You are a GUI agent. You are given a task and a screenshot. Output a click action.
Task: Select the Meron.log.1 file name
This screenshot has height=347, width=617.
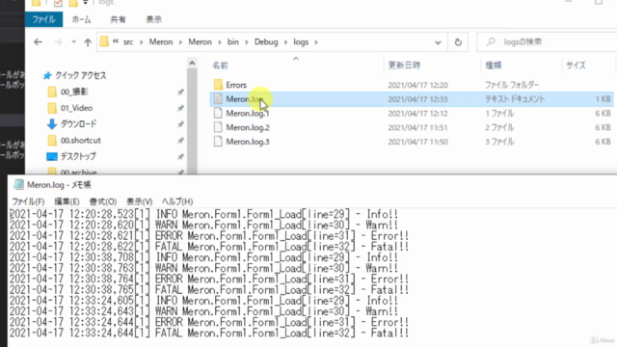248,114
